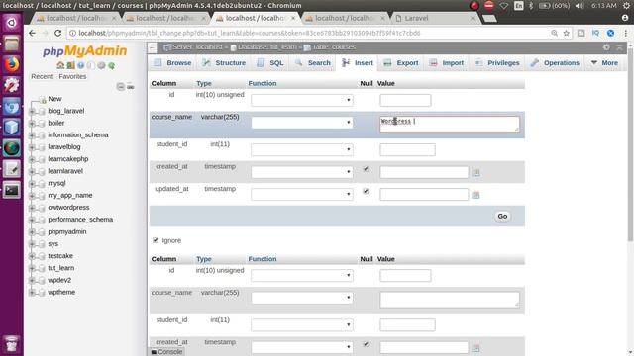
Task: Click the log out icon beside Home
Action: click(x=70, y=65)
